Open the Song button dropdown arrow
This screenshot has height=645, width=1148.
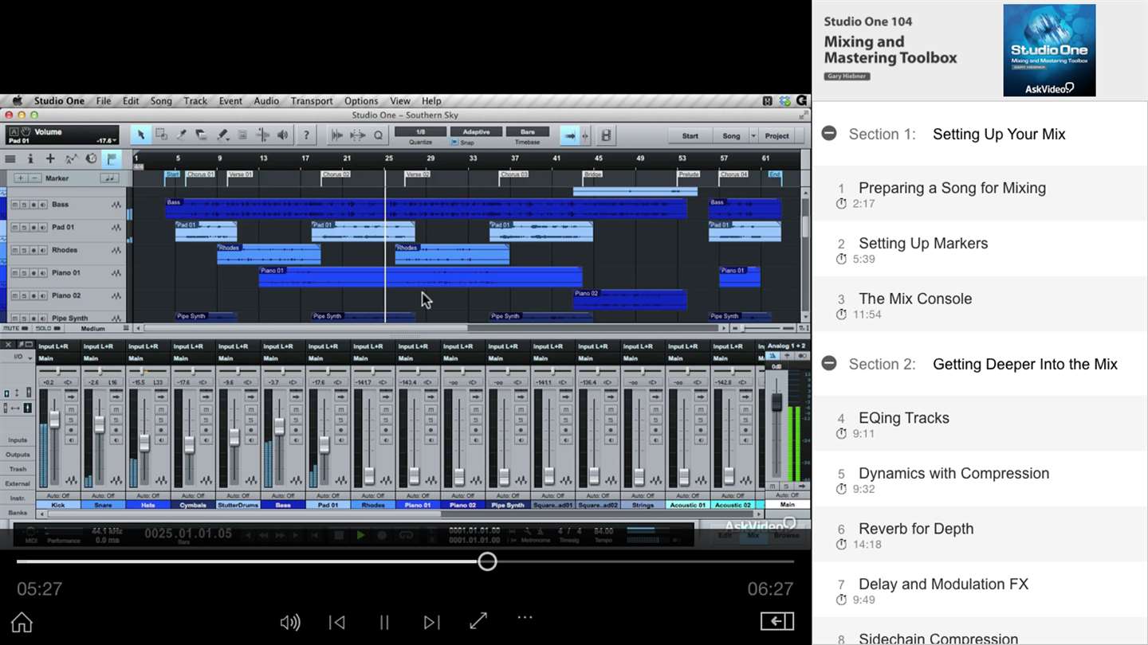tap(753, 136)
